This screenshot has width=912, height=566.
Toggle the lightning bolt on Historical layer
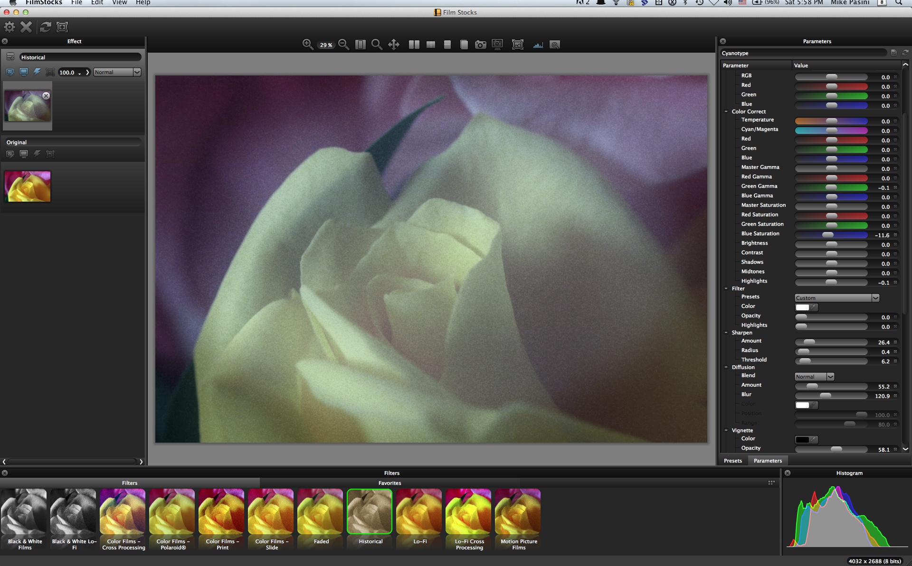coord(37,72)
